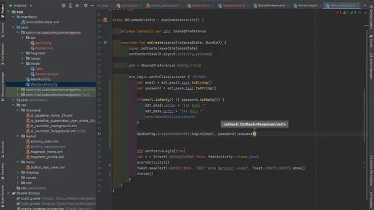Expand the values folder
Viewport: 374px width, 210px height.
click(18, 177)
